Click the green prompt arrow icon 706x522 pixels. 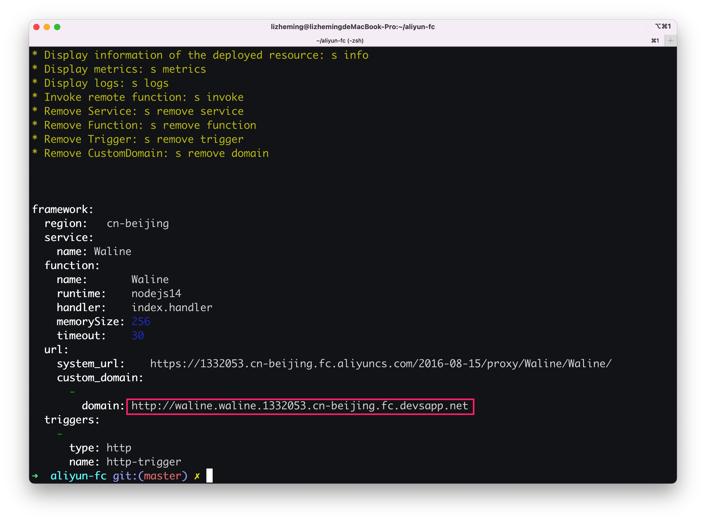click(35, 476)
